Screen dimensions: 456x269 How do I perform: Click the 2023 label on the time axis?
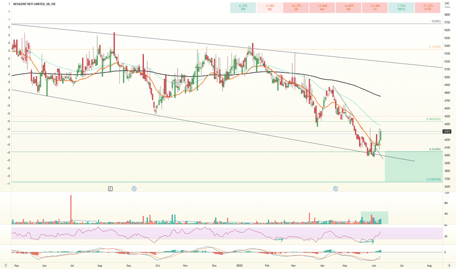(x=239, y=266)
